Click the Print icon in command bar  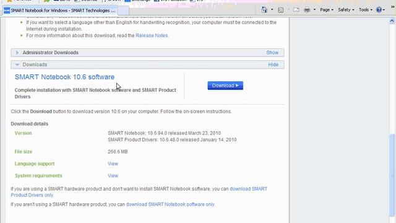[307, 10]
